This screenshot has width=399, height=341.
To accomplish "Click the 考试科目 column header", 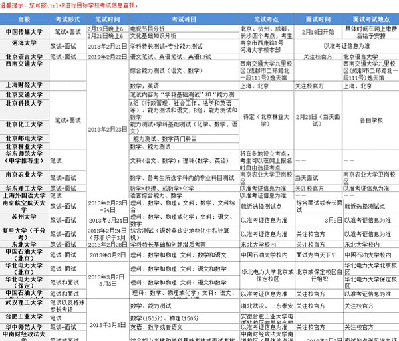I will [x=184, y=19].
